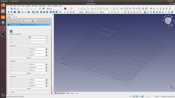Switch to the Start page tab
This screenshot has height=98, width=175.
pos(60,93)
